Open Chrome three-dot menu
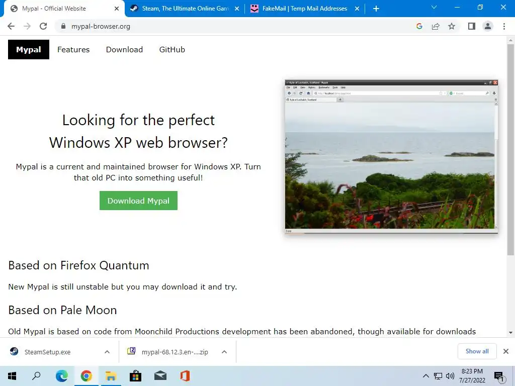 click(x=504, y=26)
